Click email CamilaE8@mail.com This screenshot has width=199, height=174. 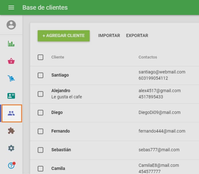pos(159,165)
